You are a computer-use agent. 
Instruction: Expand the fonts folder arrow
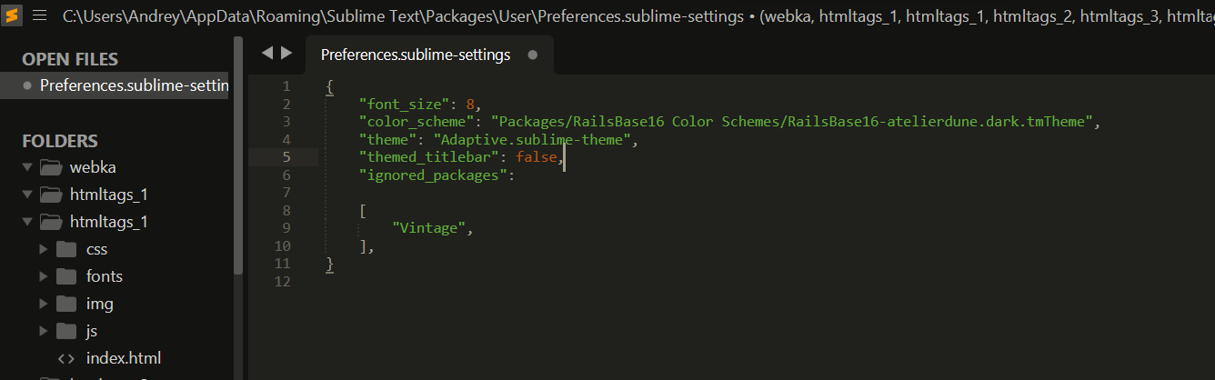point(44,276)
